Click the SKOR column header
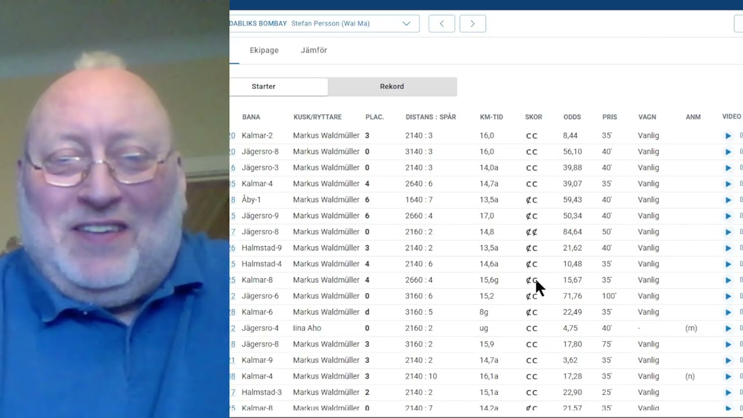 [x=533, y=117]
